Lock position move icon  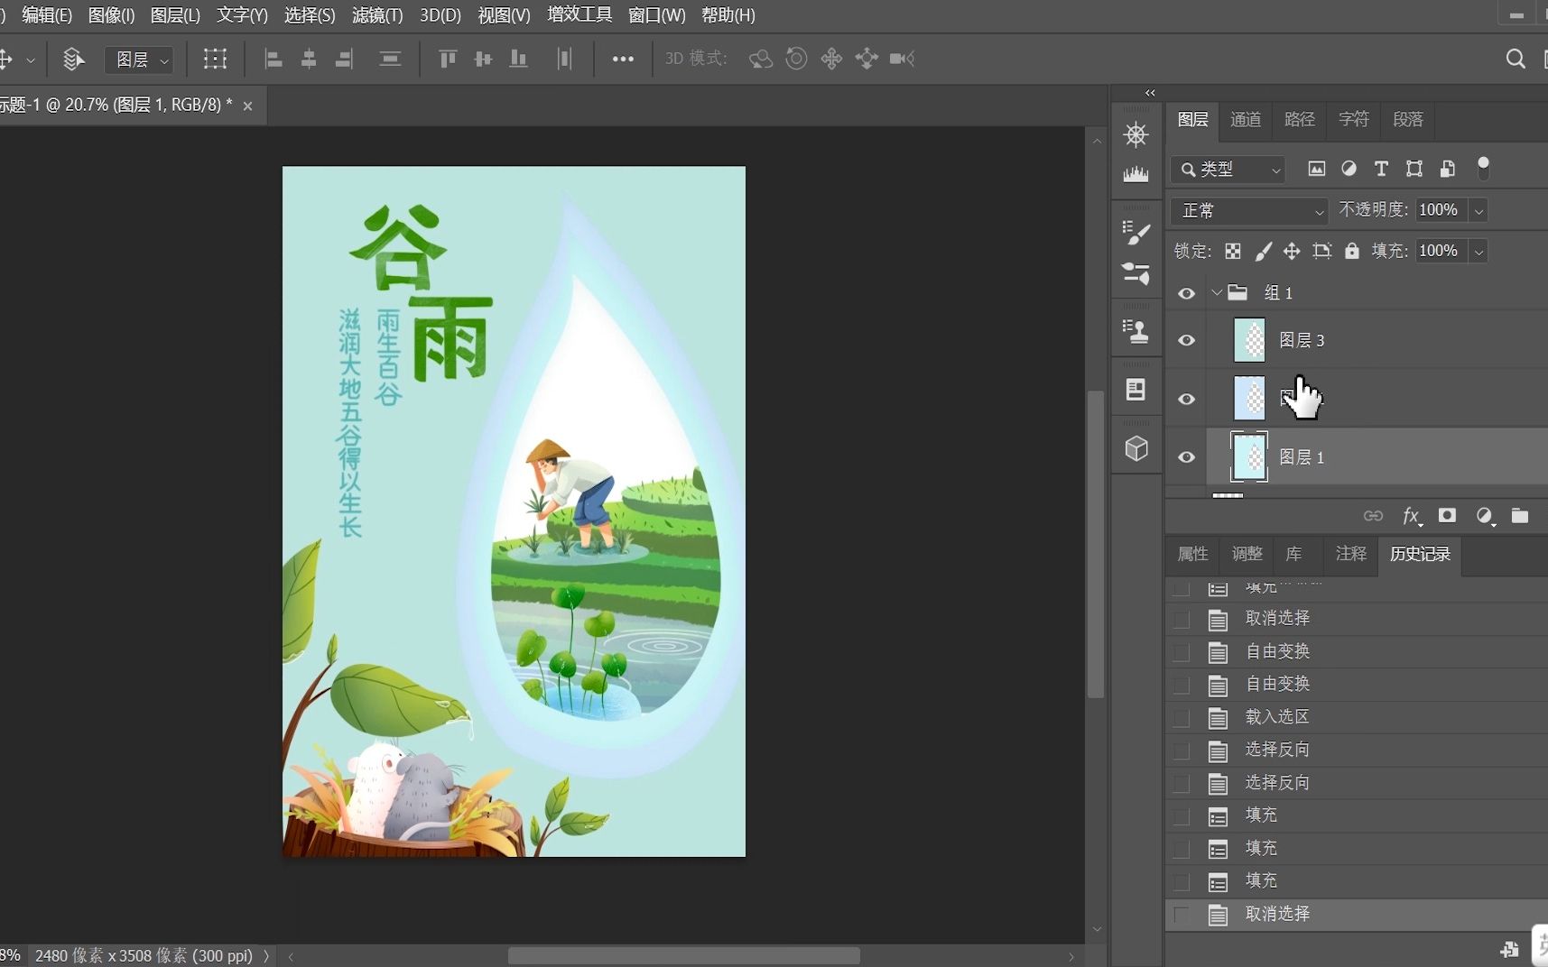coord(1292,251)
